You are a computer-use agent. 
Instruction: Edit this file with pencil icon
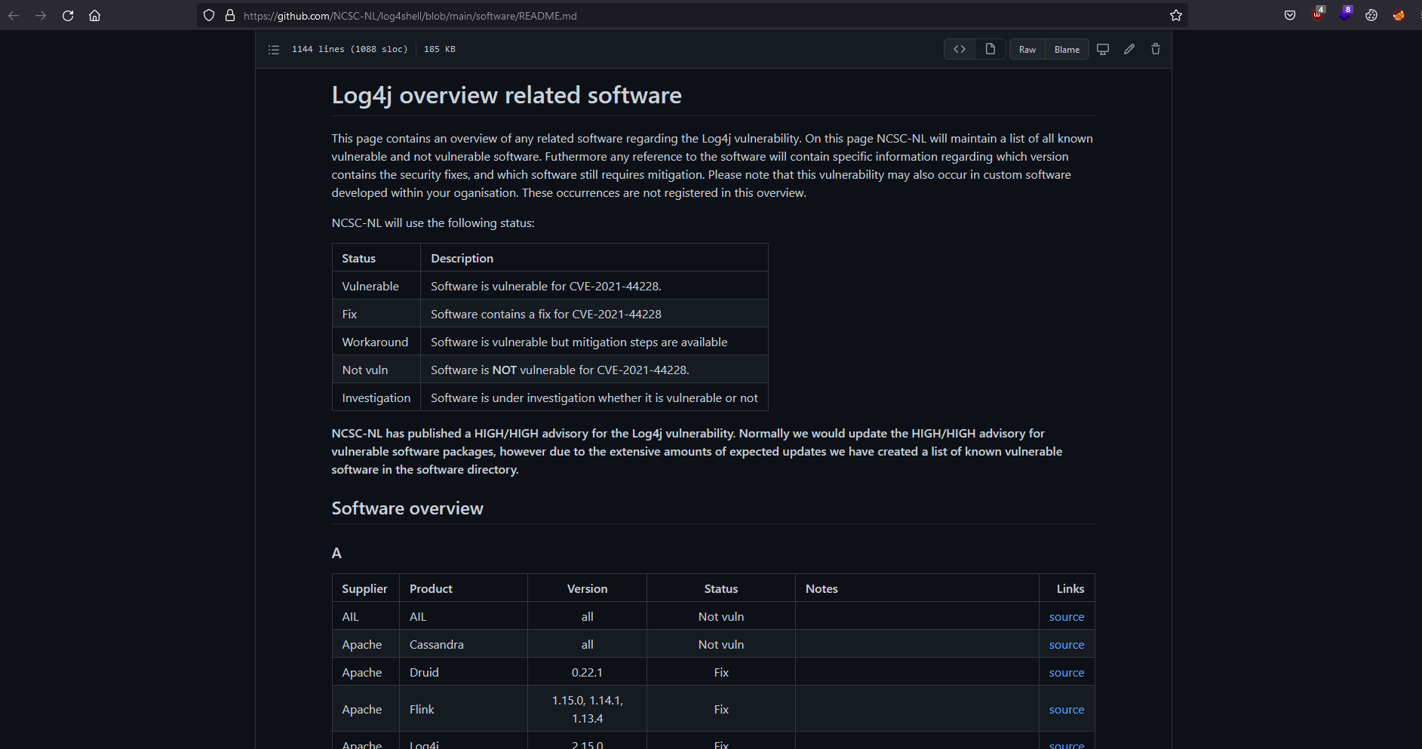tap(1129, 49)
